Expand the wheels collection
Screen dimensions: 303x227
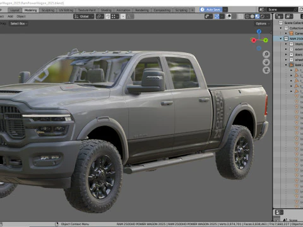[x=286, y=60]
